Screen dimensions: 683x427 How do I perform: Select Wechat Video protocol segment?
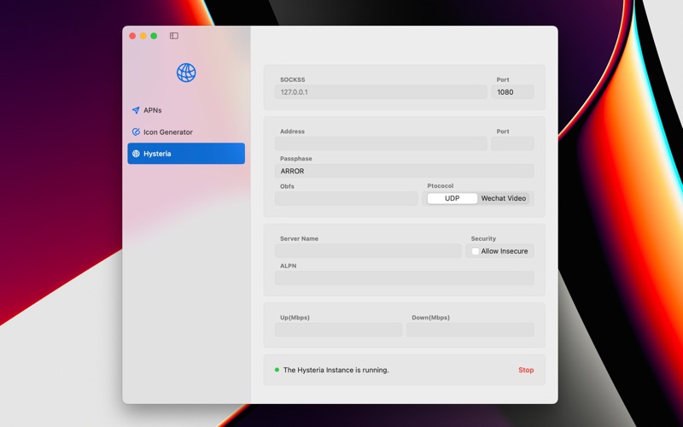(x=504, y=198)
